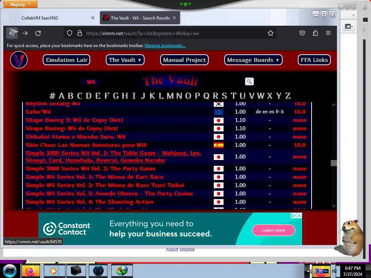The image size is (371, 278).
Task: Click the AdChoices triangle icon
Action: (293, 215)
